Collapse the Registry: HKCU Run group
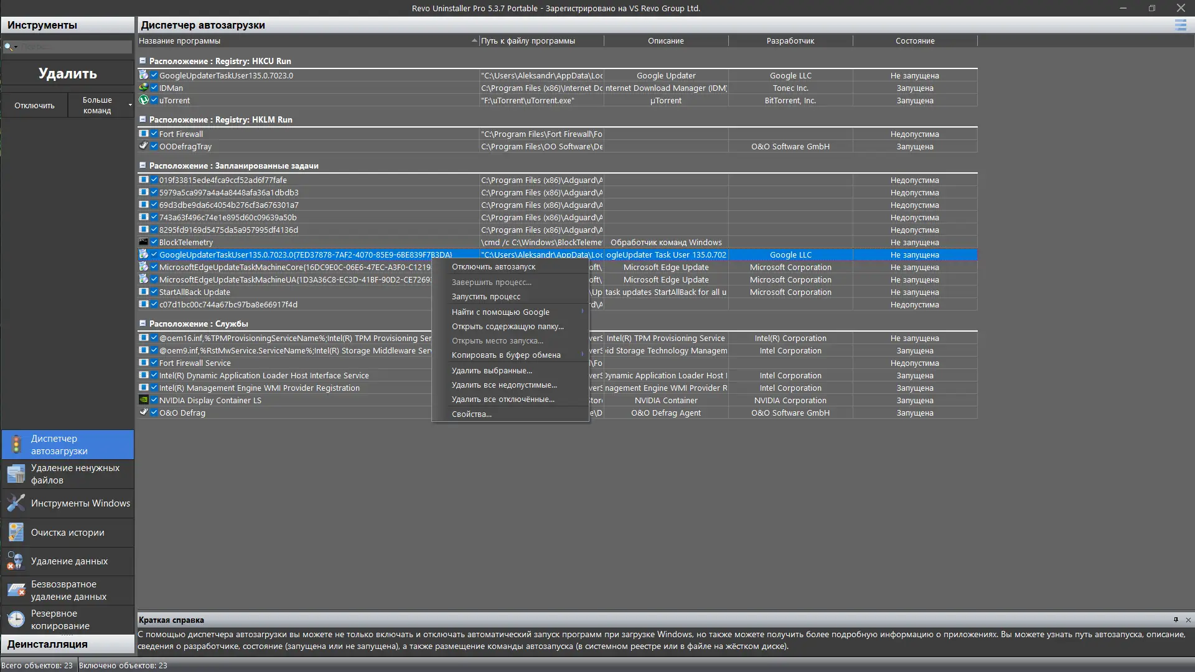1195x672 pixels. tap(143, 61)
